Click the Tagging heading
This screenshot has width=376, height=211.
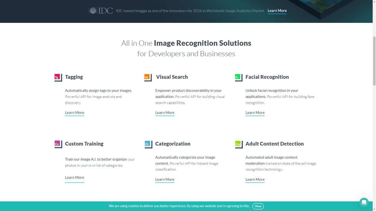pyautogui.click(x=74, y=77)
